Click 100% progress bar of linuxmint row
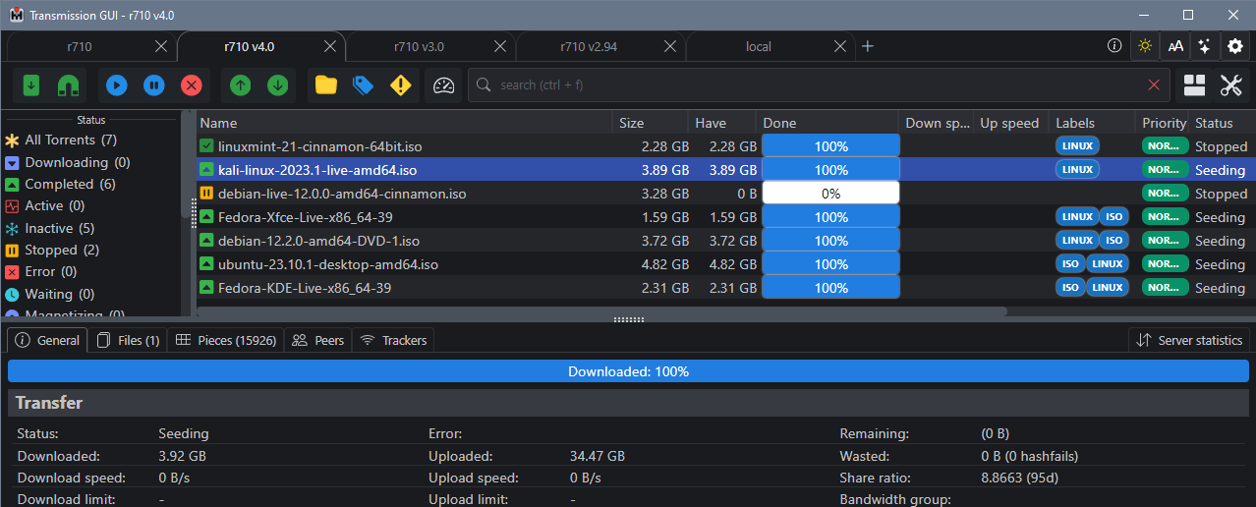The width and height of the screenshot is (1256, 507). 830,146
